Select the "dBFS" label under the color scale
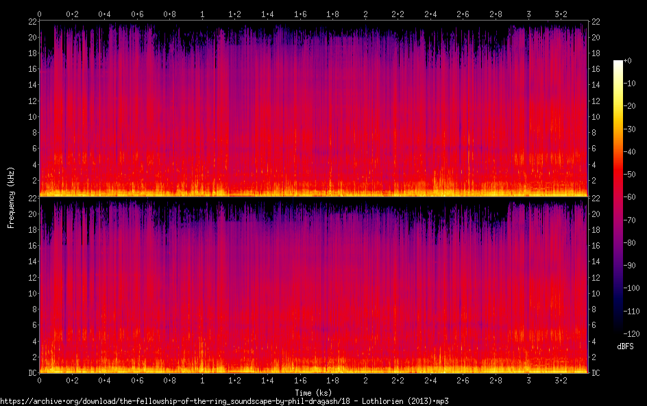 click(x=624, y=346)
